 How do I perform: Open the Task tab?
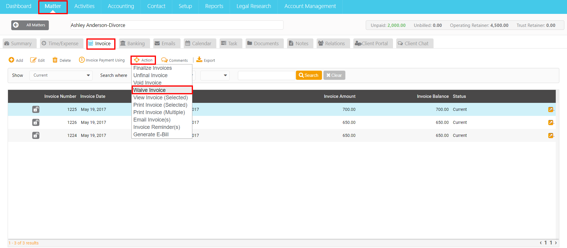[x=231, y=43]
